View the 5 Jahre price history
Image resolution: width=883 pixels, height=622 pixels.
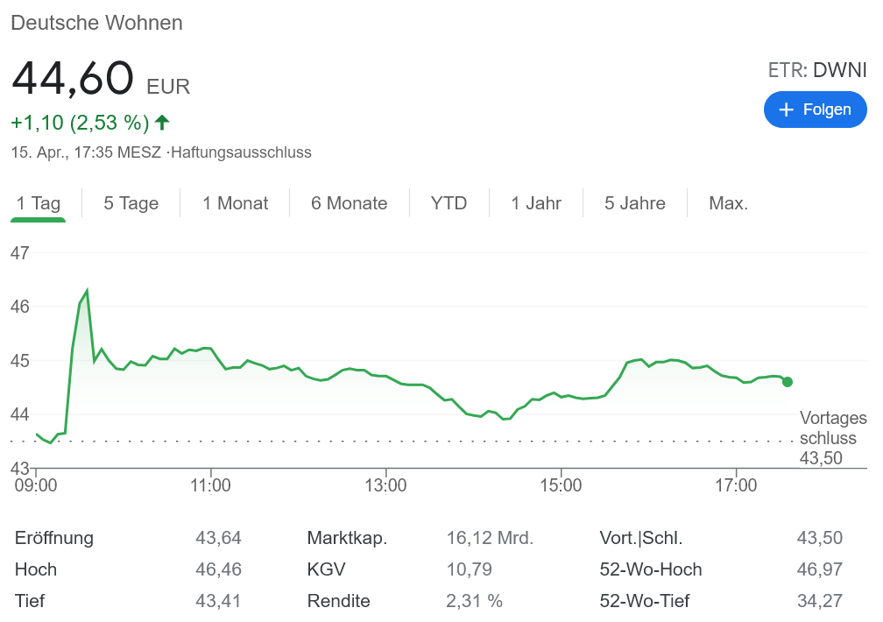coord(634,203)
